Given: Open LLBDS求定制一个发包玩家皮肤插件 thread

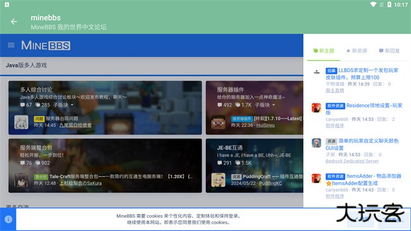Looking at the screenshot, I should (x=362, y=74).
